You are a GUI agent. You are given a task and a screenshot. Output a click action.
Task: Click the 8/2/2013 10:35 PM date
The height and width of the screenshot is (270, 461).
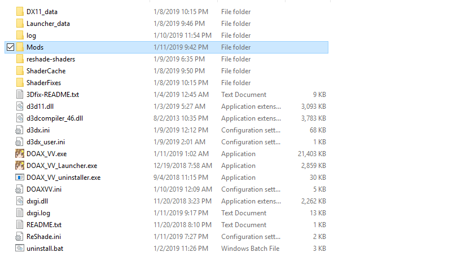tap(181, 118)
